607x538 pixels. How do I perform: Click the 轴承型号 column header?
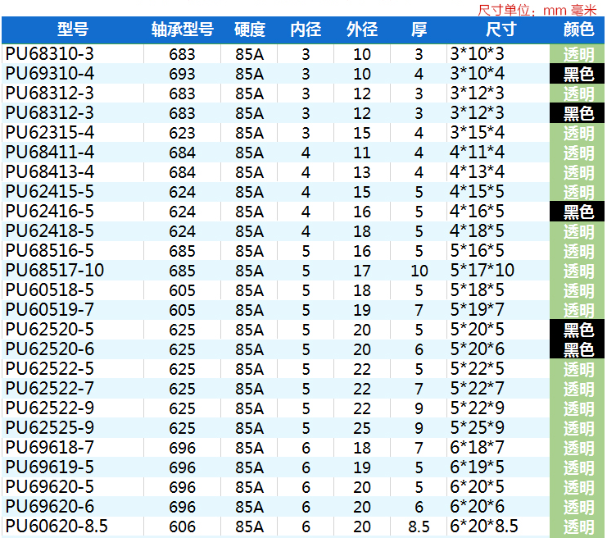click(x=182, y=30)
